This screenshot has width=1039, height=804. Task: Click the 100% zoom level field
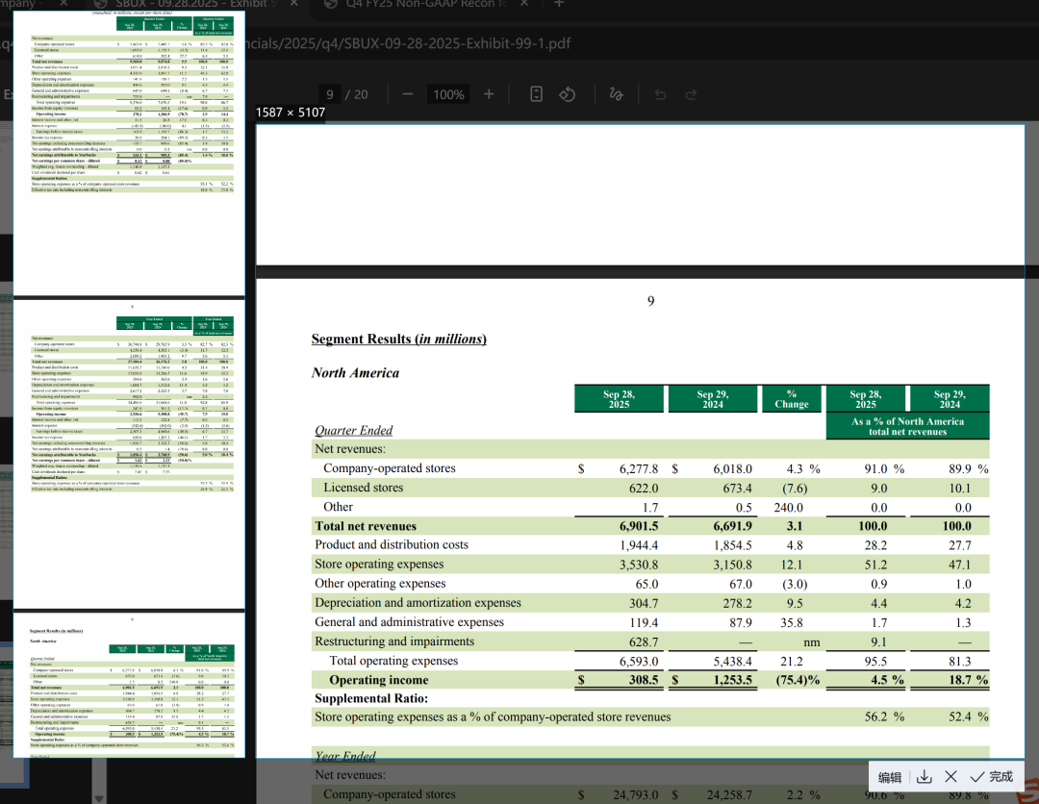[448, 94]
